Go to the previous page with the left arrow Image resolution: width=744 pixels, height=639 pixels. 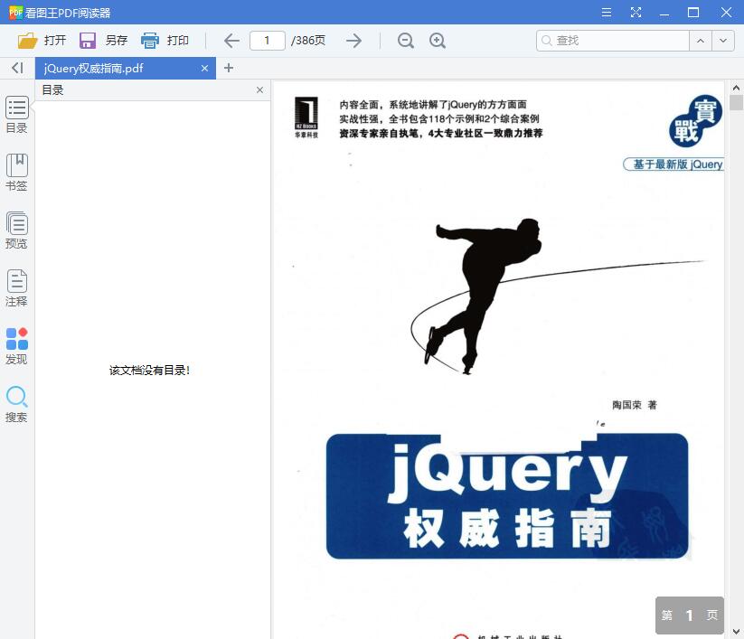click(x=231, y=41)
